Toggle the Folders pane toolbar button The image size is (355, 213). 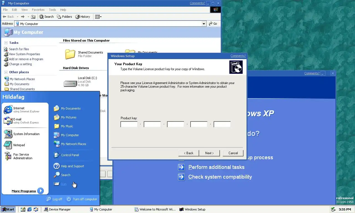tap(64, 17)
